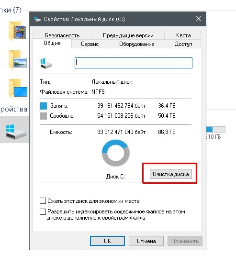Open the Предыдущие версии tab
The width and height of the screenshot is (236, 267).
click(128, 35)
